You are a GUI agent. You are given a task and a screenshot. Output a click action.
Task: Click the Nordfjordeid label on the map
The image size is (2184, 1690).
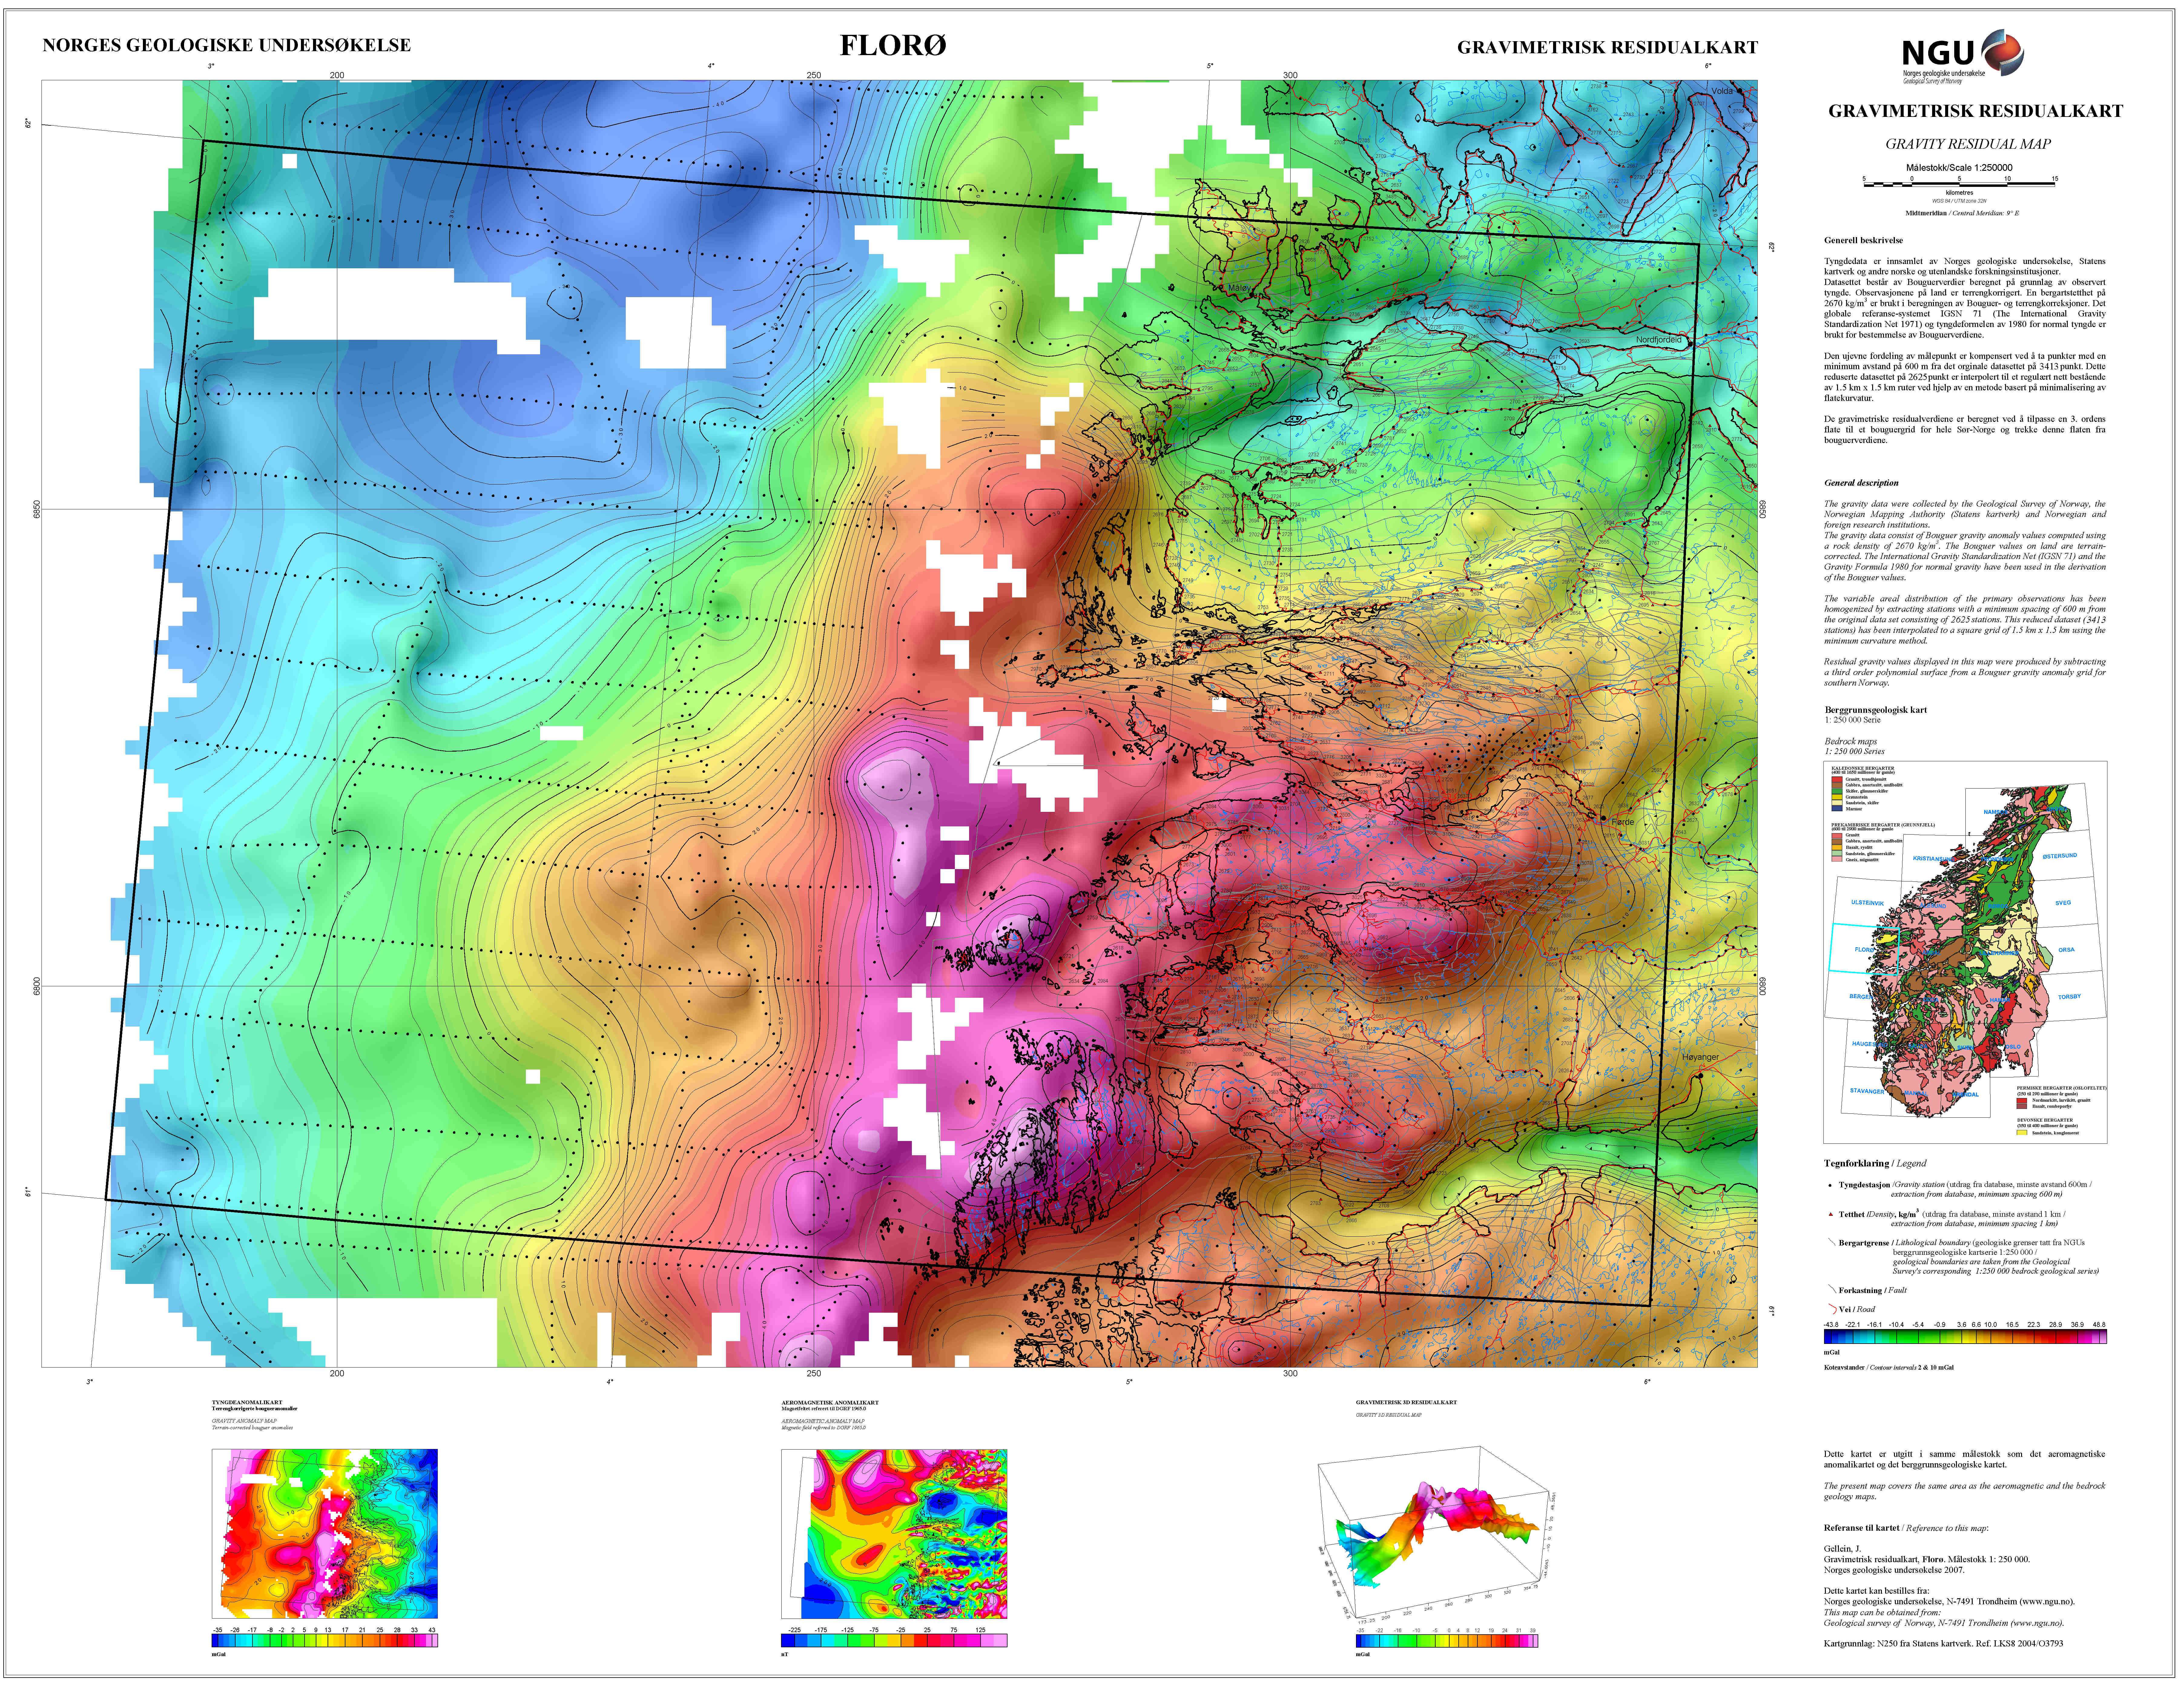pyautogui.click(x=1659, y=340)
